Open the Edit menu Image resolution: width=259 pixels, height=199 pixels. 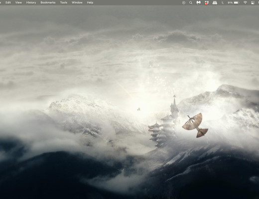8,2
